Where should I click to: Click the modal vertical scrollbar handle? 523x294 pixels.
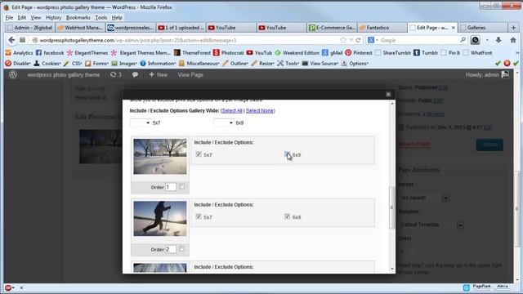pos(391,207)
